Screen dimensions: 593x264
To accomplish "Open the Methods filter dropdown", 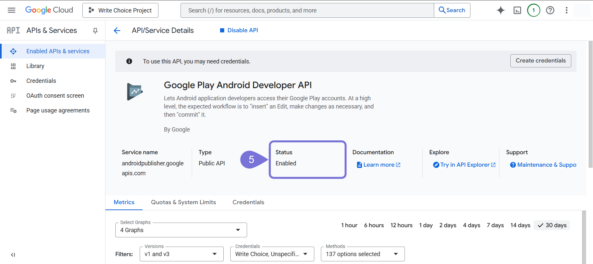I will pyautogui.click(x=362, y=254).
